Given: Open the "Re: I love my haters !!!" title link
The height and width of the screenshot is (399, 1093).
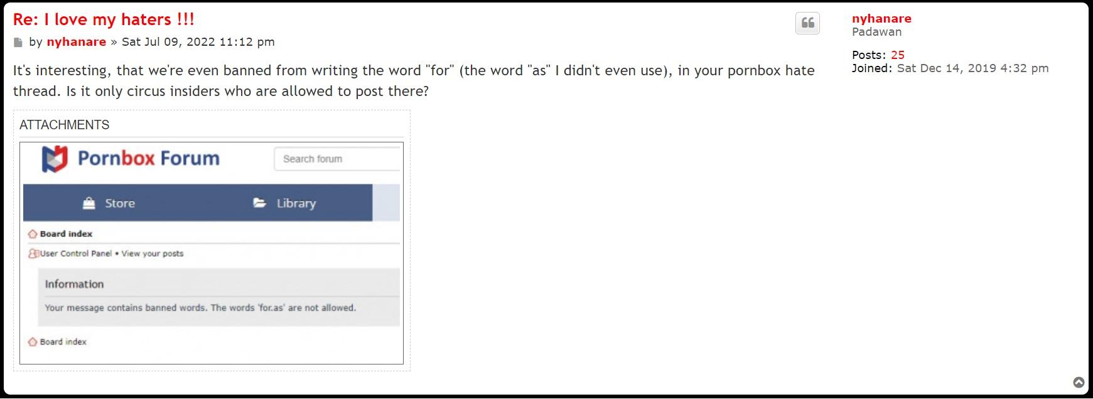Looking at the screenshot, I should tap(104, 19).
